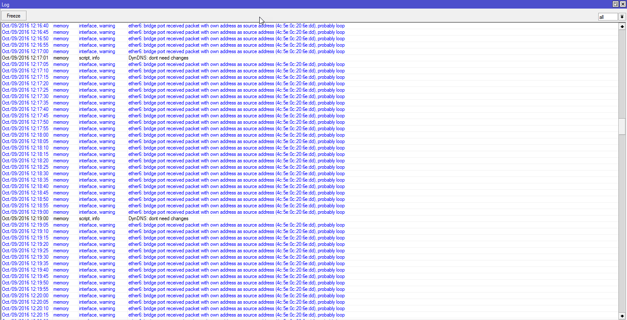
Task: Click 'memory' in the 12:19:15 row
Action: 61,238
